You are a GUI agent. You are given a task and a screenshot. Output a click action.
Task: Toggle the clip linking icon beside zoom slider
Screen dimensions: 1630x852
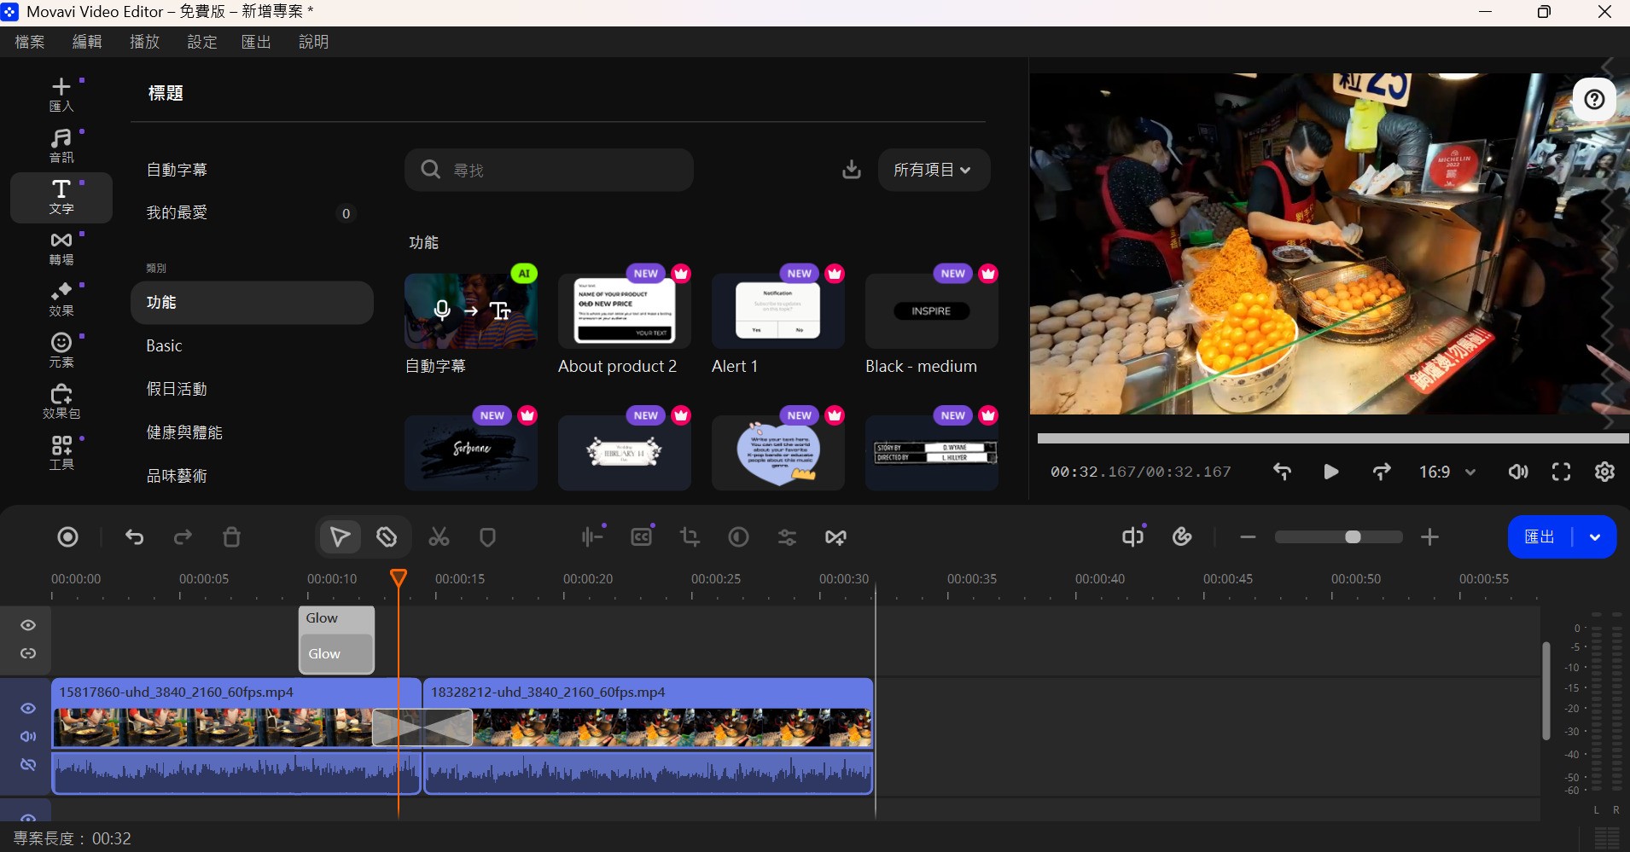coord(1182,536)
